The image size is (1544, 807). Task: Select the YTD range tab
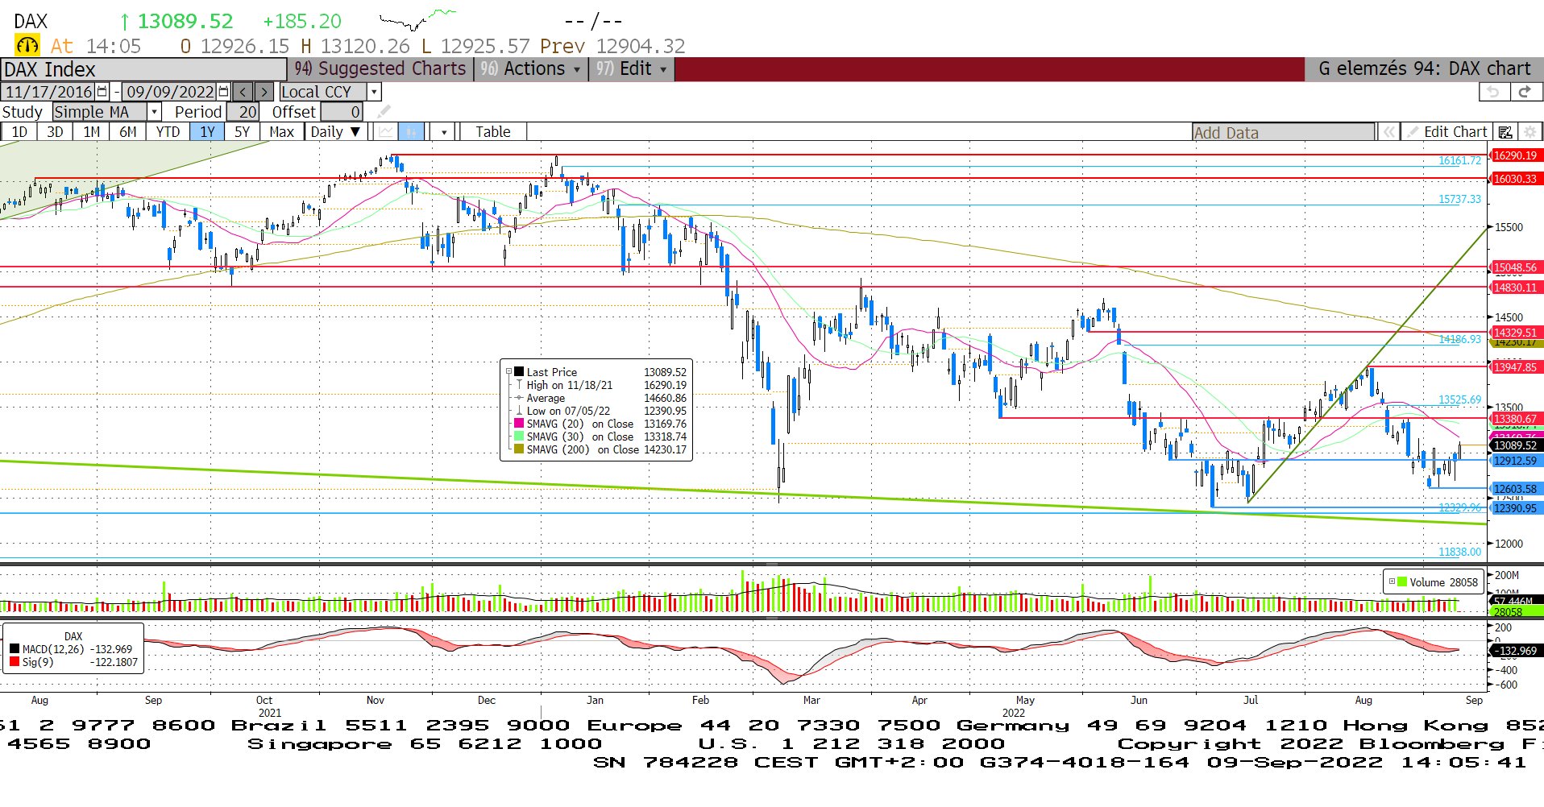(x=168, y=132)
